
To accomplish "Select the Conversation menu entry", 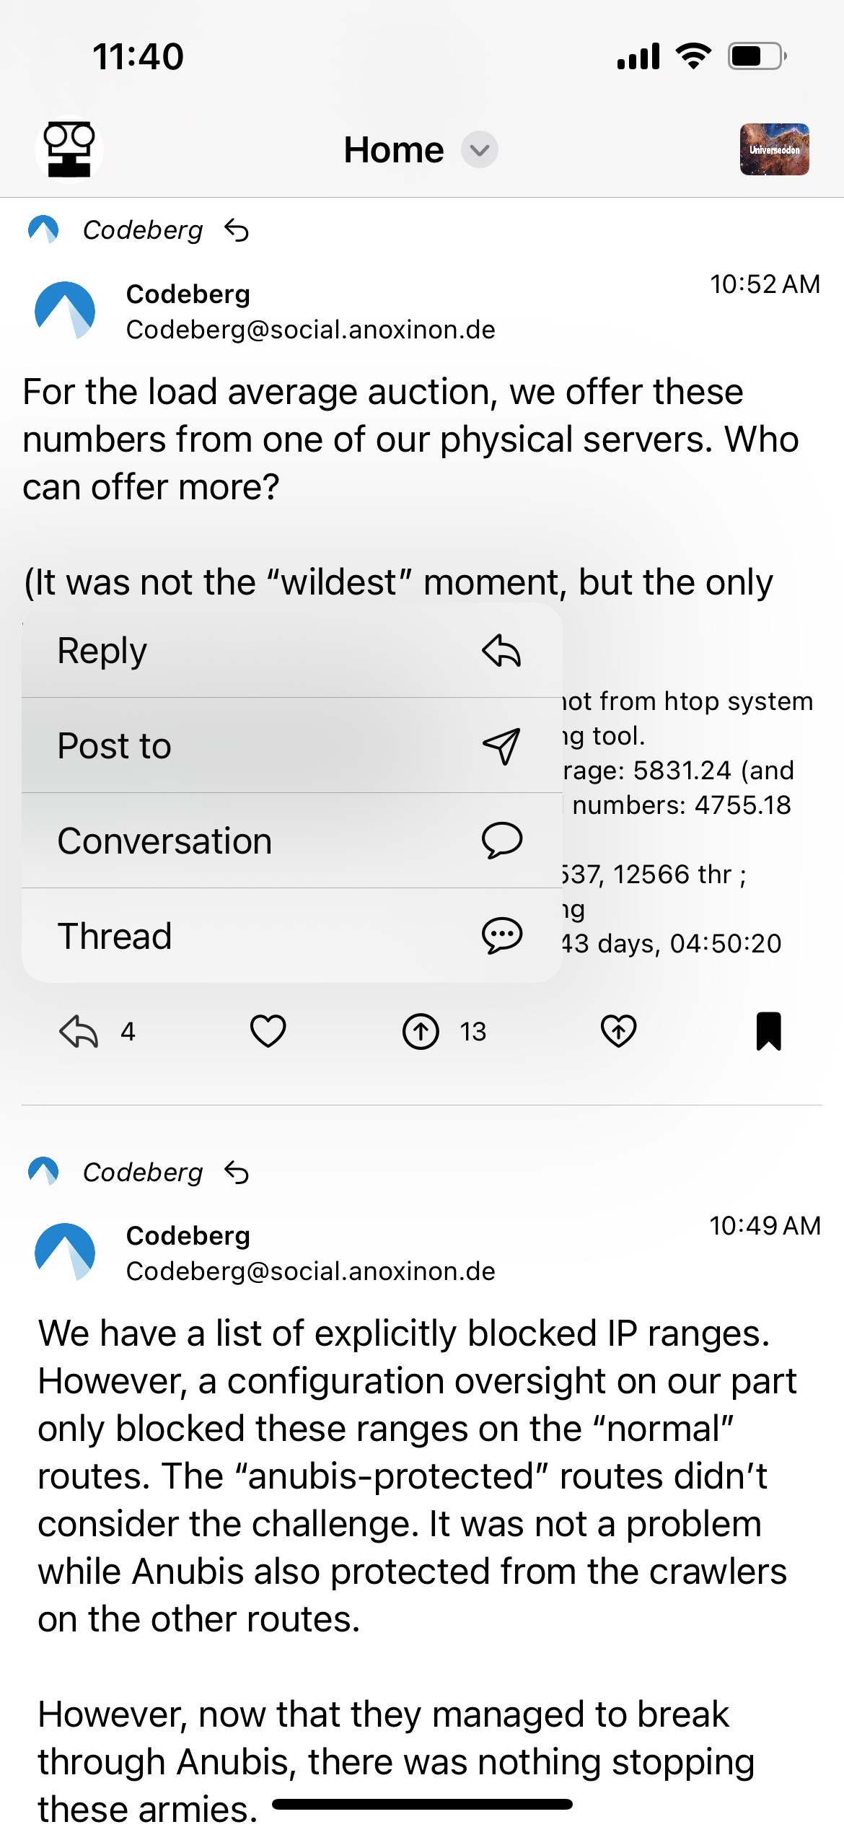I will coord(292,841).
